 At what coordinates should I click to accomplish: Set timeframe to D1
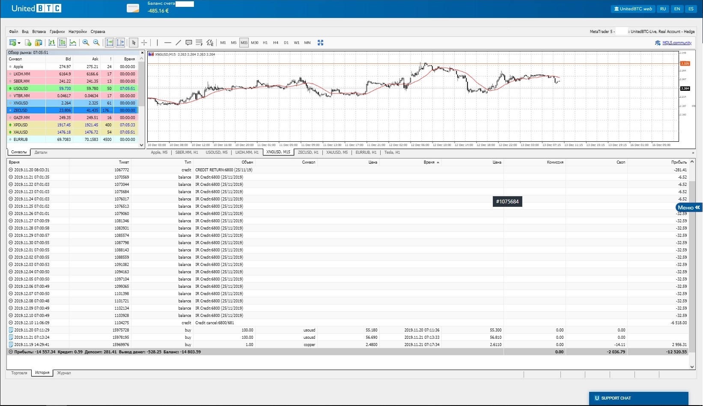click(x=286, y=43)
